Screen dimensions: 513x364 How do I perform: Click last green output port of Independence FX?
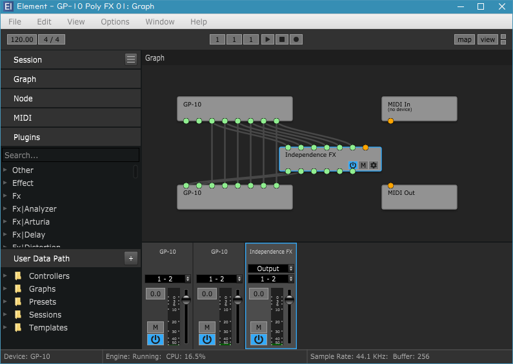[x=352, y=171]
